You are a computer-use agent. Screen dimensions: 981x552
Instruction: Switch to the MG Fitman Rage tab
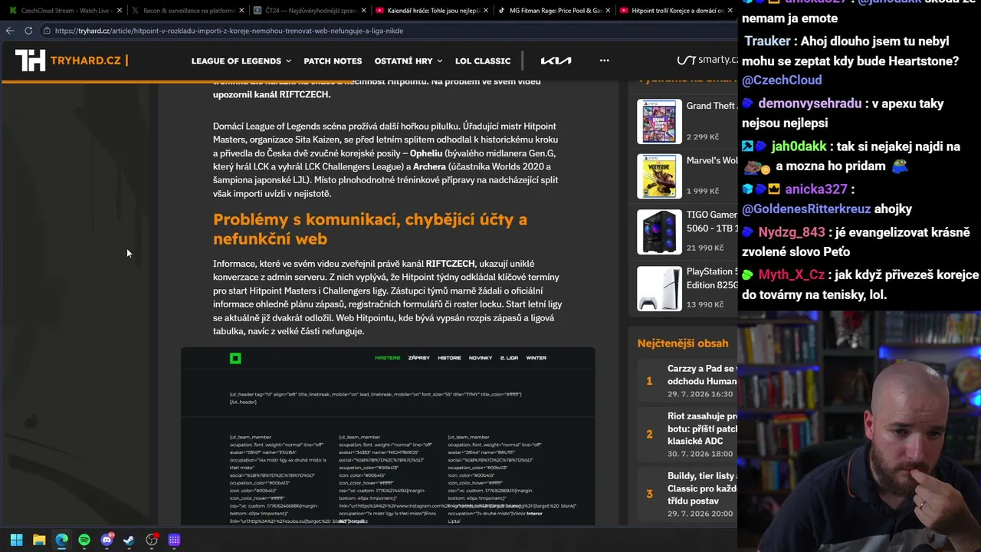point(553,11)
